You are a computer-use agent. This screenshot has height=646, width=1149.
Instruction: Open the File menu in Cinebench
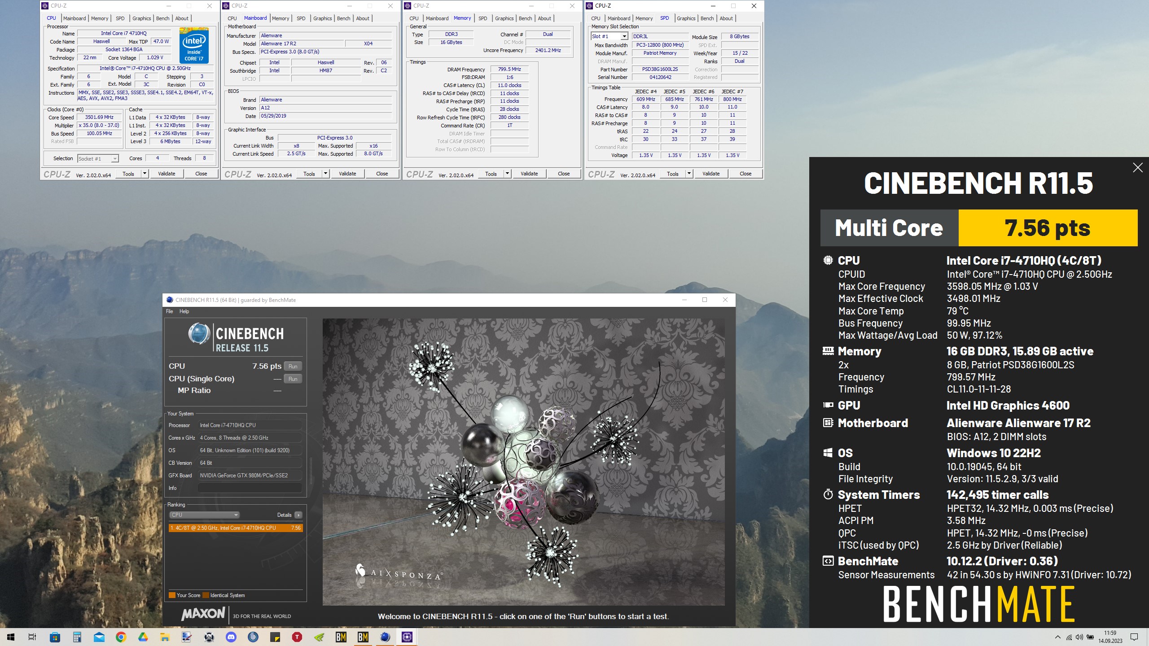pos(169,311)
